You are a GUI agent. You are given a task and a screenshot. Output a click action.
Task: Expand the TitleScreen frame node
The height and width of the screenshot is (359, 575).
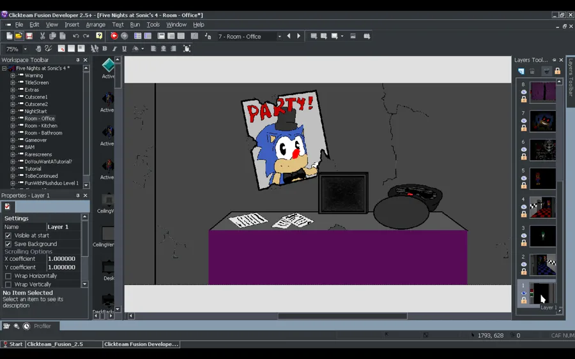[13, 83]
